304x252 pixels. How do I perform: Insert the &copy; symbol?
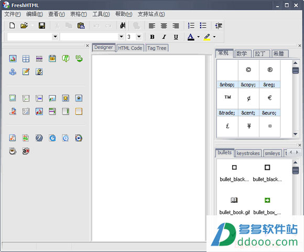(248, 74)
